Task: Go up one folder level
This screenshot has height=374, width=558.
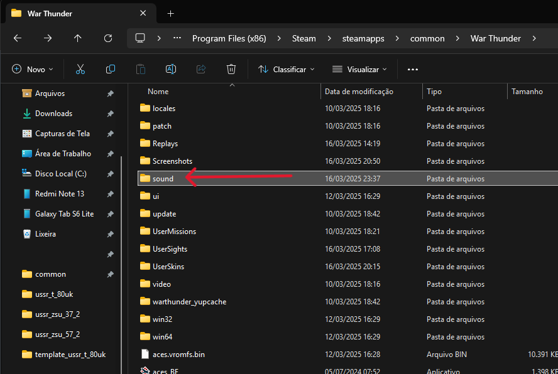Action: tap(78, 38)
